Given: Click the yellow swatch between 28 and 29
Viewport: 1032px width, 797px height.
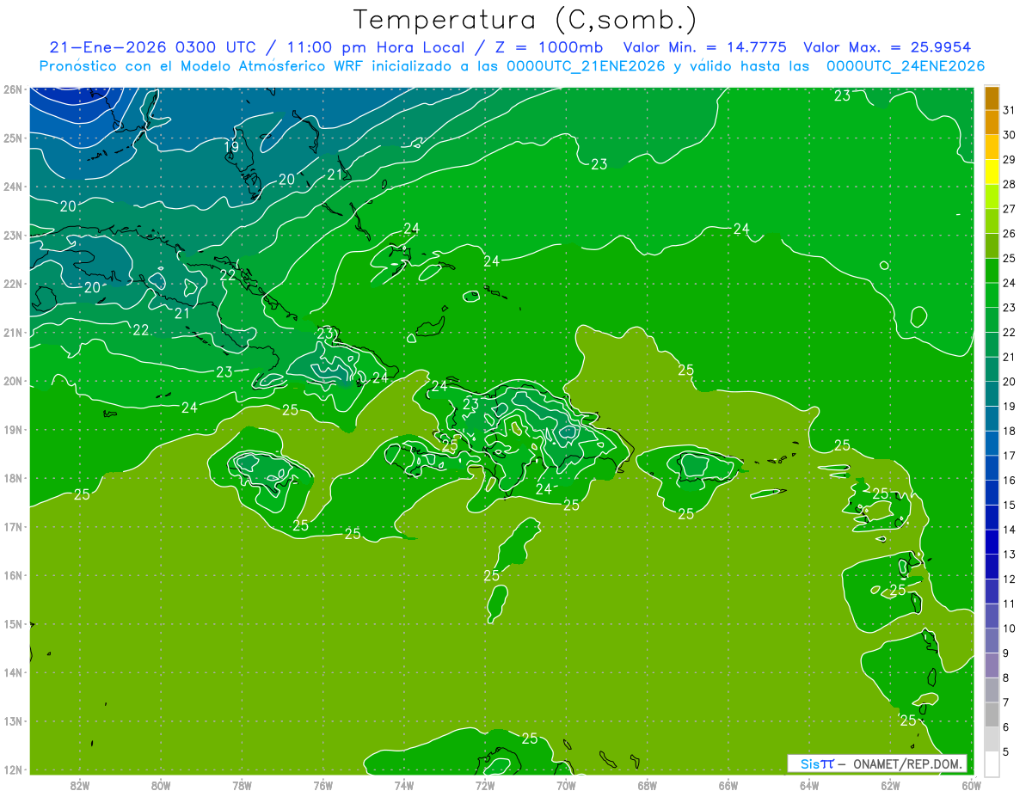Looking at the screenshot, I should pos(992,172).
